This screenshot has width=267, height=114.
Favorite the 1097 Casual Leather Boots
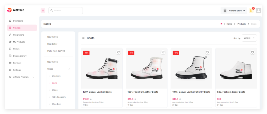pyautogui.click(x=118, y=52)
